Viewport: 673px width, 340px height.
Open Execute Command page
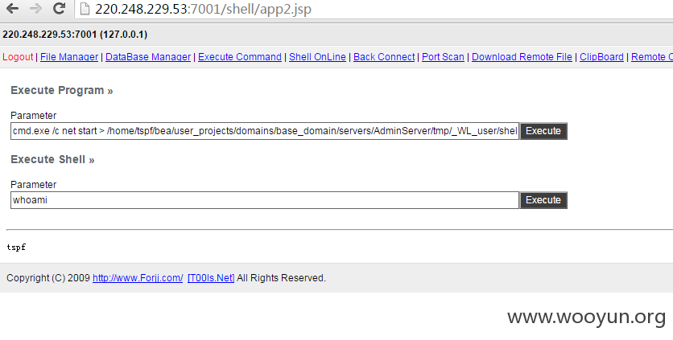pyautogui.click(x=240, y=57)
